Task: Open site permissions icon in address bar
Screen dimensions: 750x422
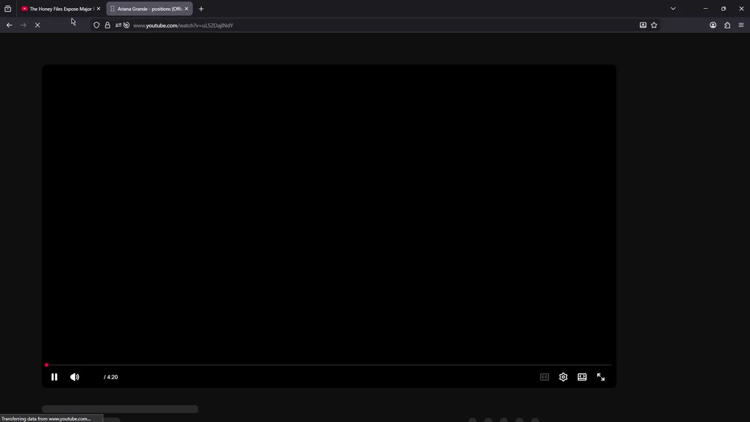Action: pos(118,25)
